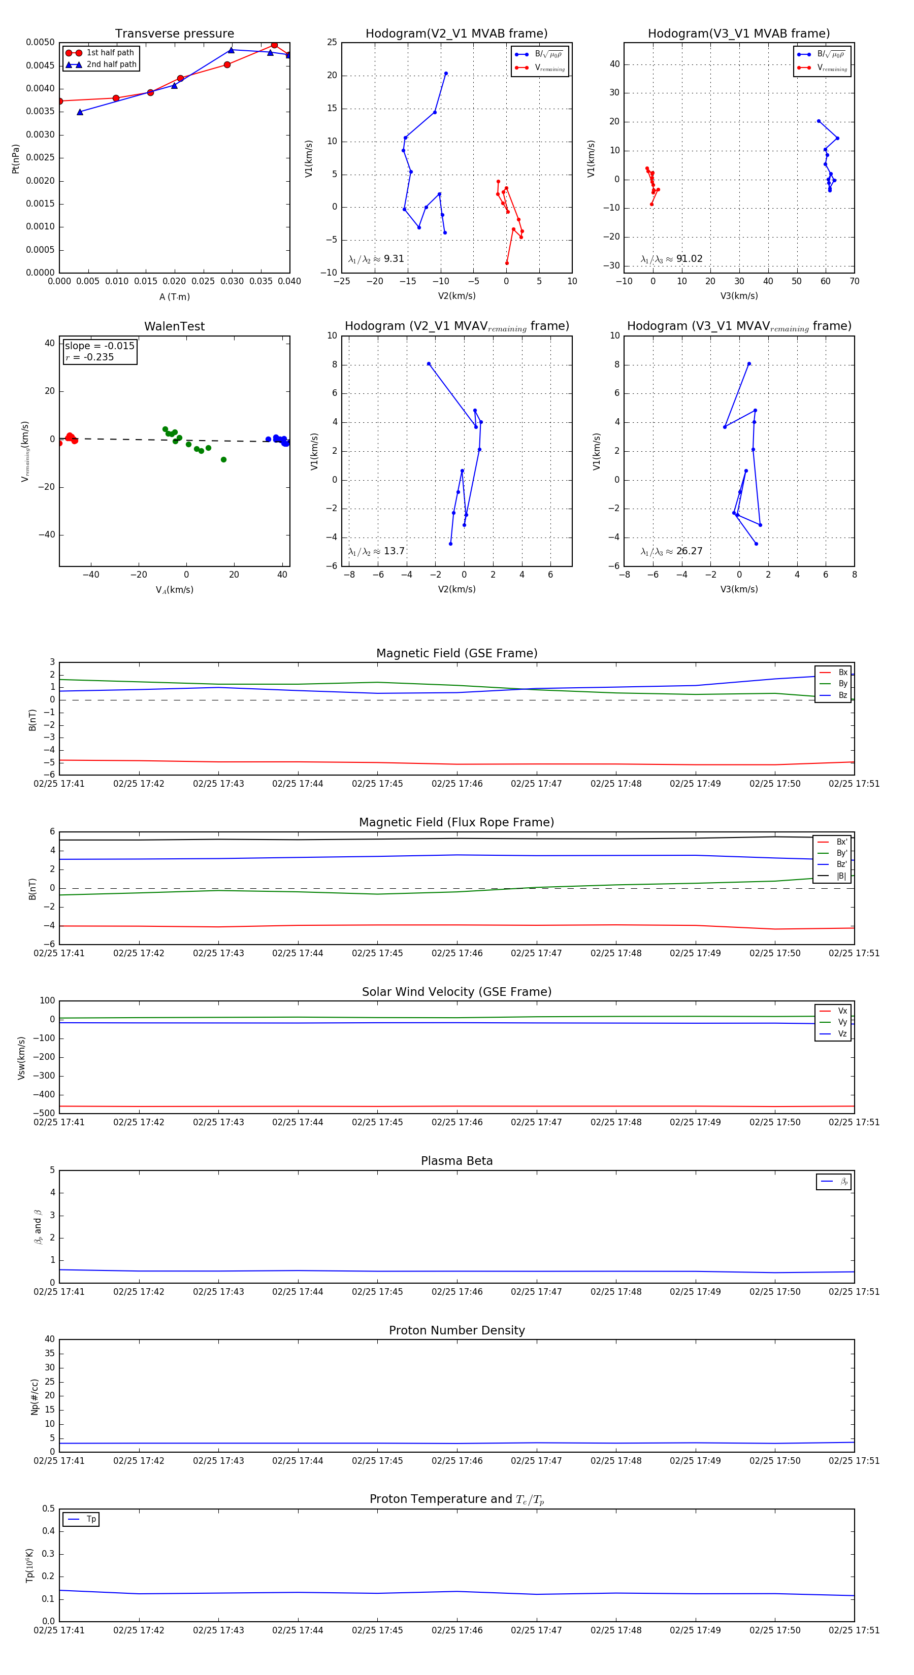Select the βp legend entry in Plasma Beta
The image size is (914, 1675).
coord(834,1182)
